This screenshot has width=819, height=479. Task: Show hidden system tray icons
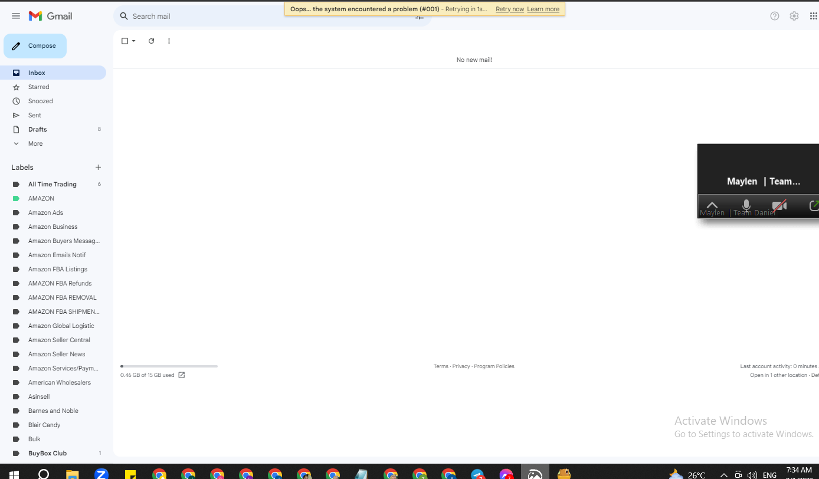click(724, 475)
